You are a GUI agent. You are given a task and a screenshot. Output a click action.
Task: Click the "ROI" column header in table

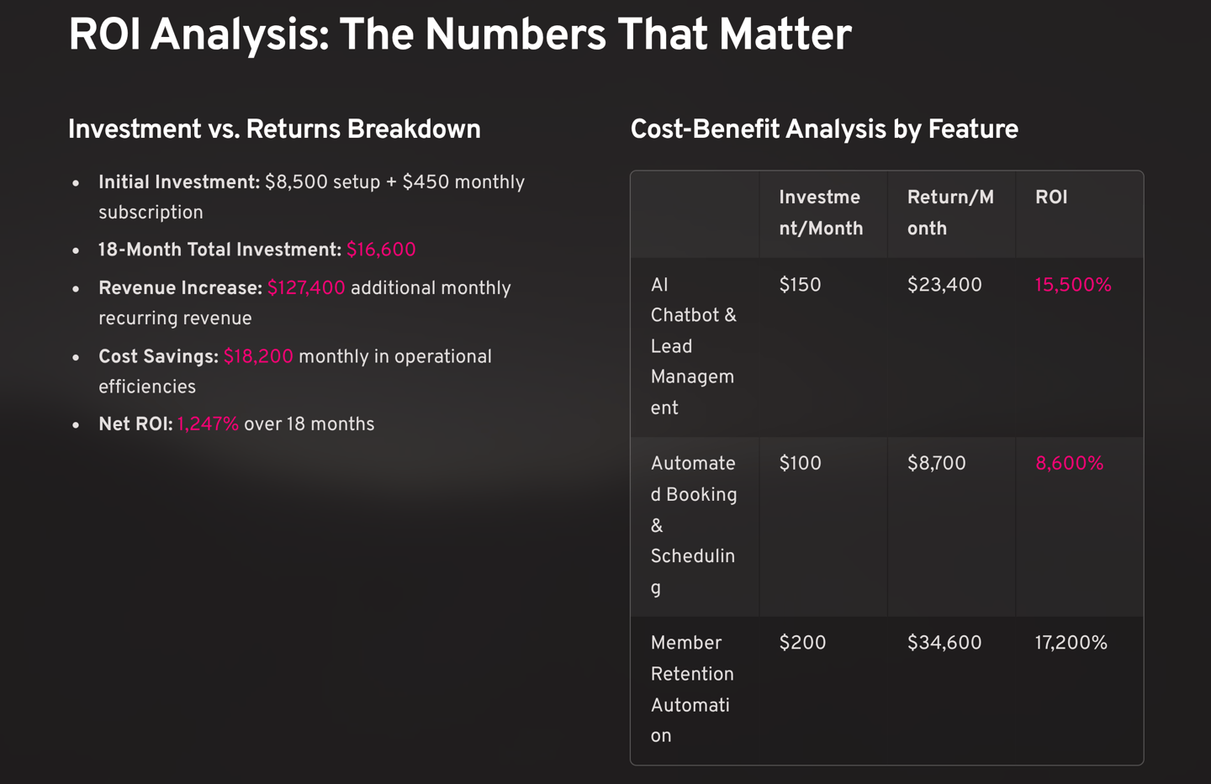pyautogui.click(x=1051, y=197)
